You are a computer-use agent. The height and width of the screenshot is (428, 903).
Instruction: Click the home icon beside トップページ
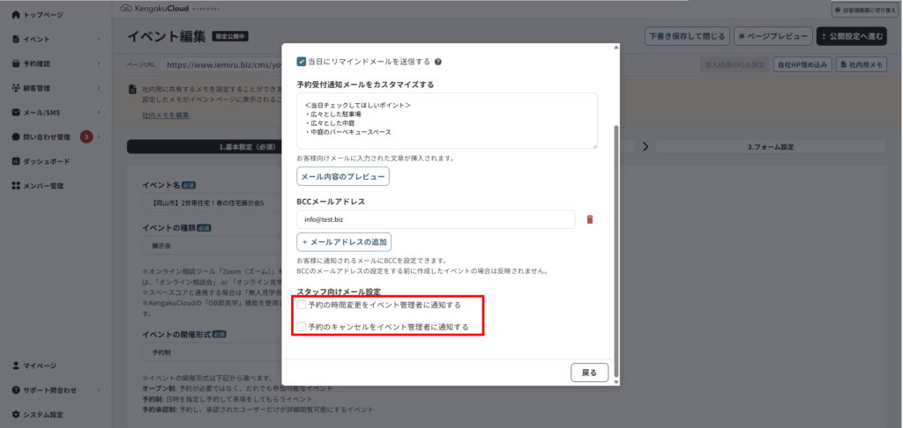[x=16, y=14]
